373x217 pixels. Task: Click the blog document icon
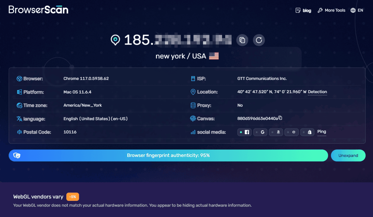point(298,10)
